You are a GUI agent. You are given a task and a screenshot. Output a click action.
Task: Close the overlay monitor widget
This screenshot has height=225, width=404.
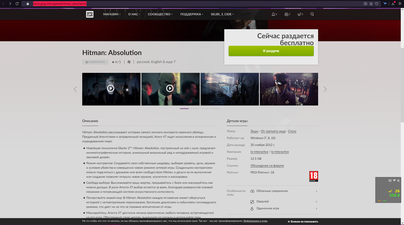click(x=398, y=181)
